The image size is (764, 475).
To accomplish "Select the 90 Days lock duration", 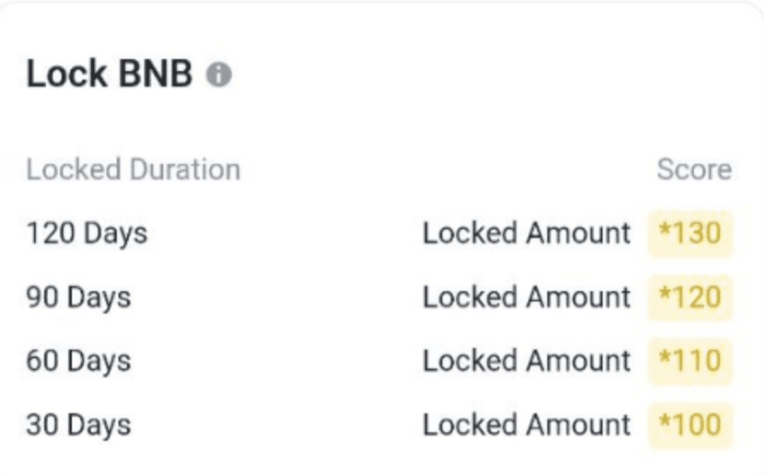I will tap(78, 297).
